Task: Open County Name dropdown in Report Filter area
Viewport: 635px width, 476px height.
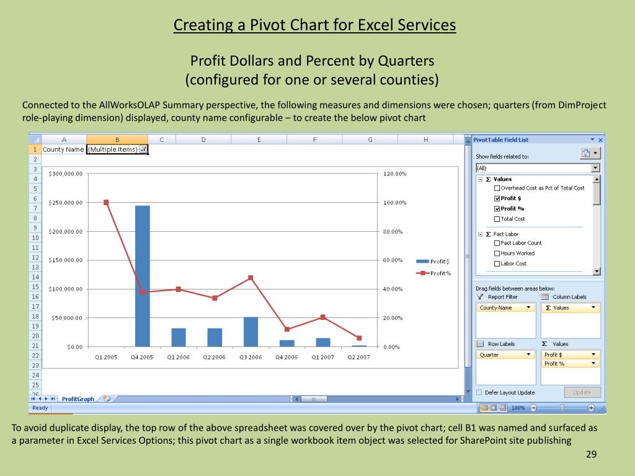Action: click(528, 307)
